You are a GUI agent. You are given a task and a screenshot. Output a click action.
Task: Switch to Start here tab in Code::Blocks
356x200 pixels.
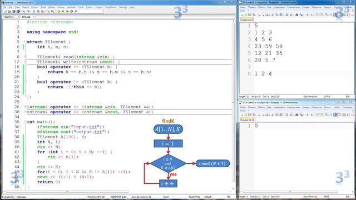click(9, 17)
